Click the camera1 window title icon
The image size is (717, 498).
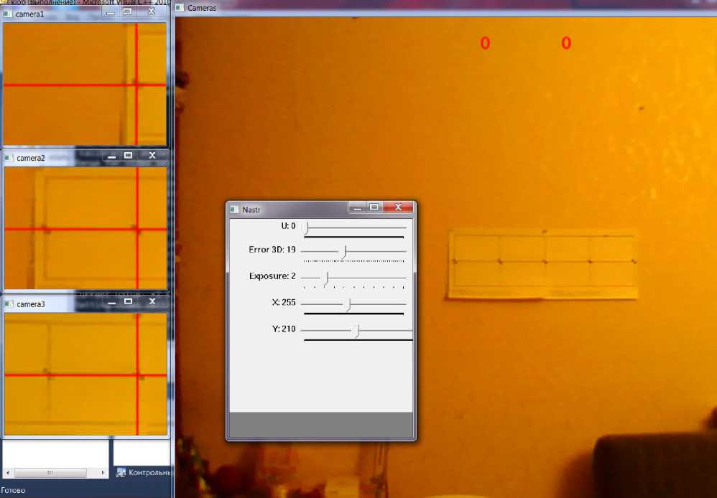point(9,14)
